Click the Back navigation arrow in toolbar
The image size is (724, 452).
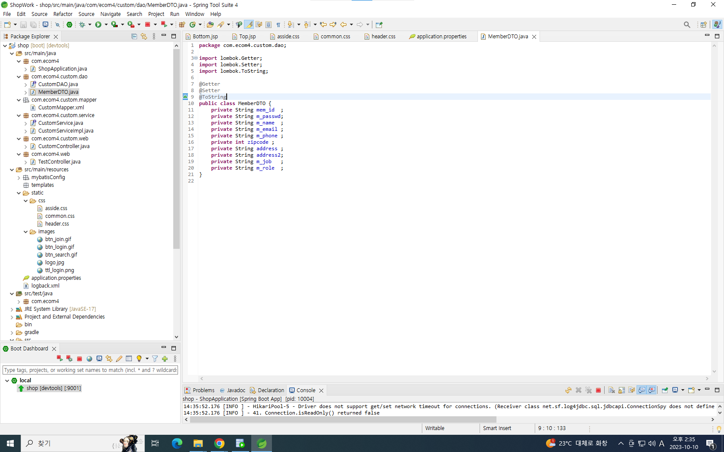point(343,25)
